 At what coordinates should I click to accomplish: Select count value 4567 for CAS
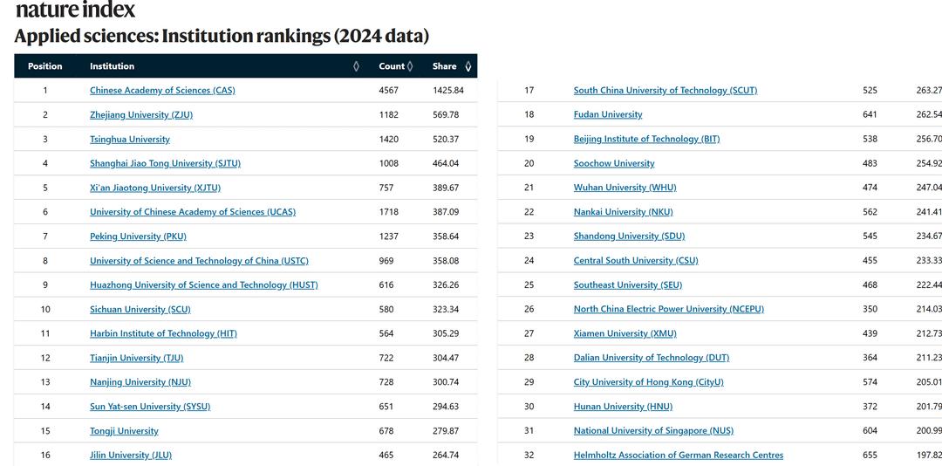tap(388, 90)
